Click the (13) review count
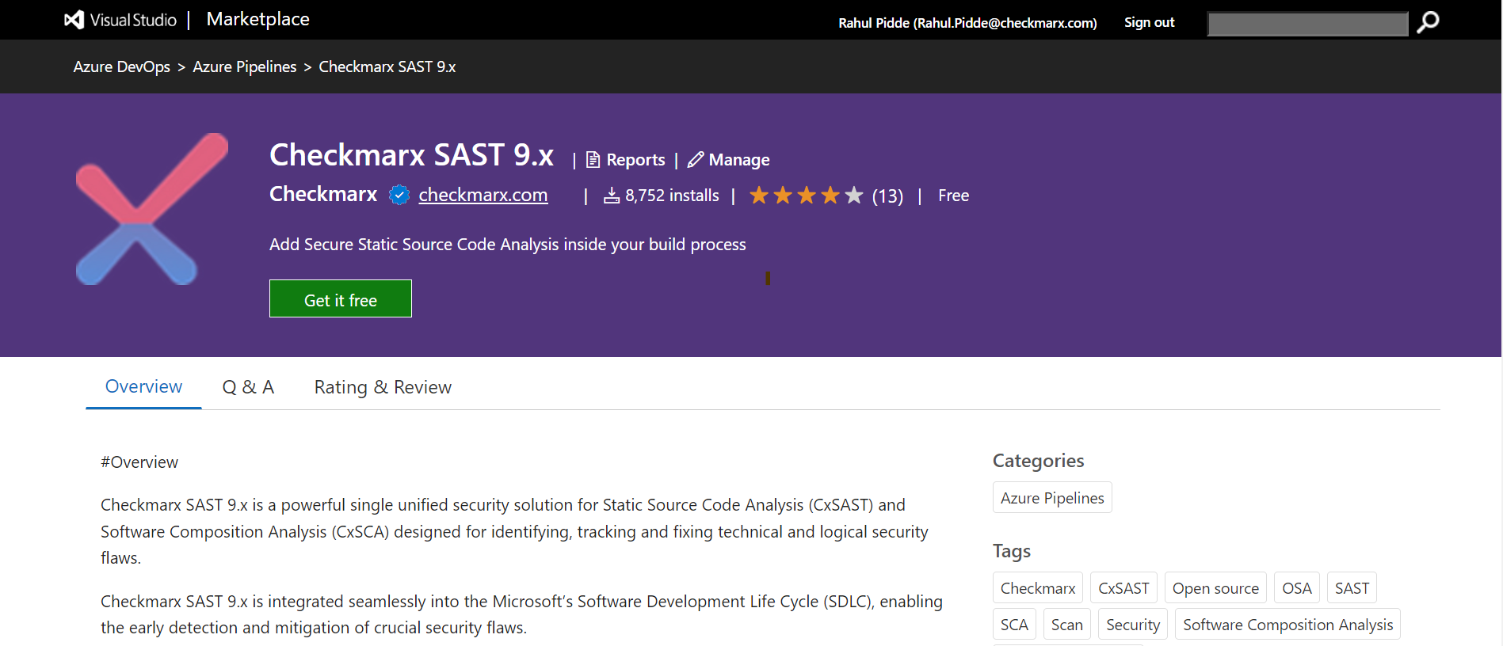This screenshot has height=646, width=1503. pos(887,196)
